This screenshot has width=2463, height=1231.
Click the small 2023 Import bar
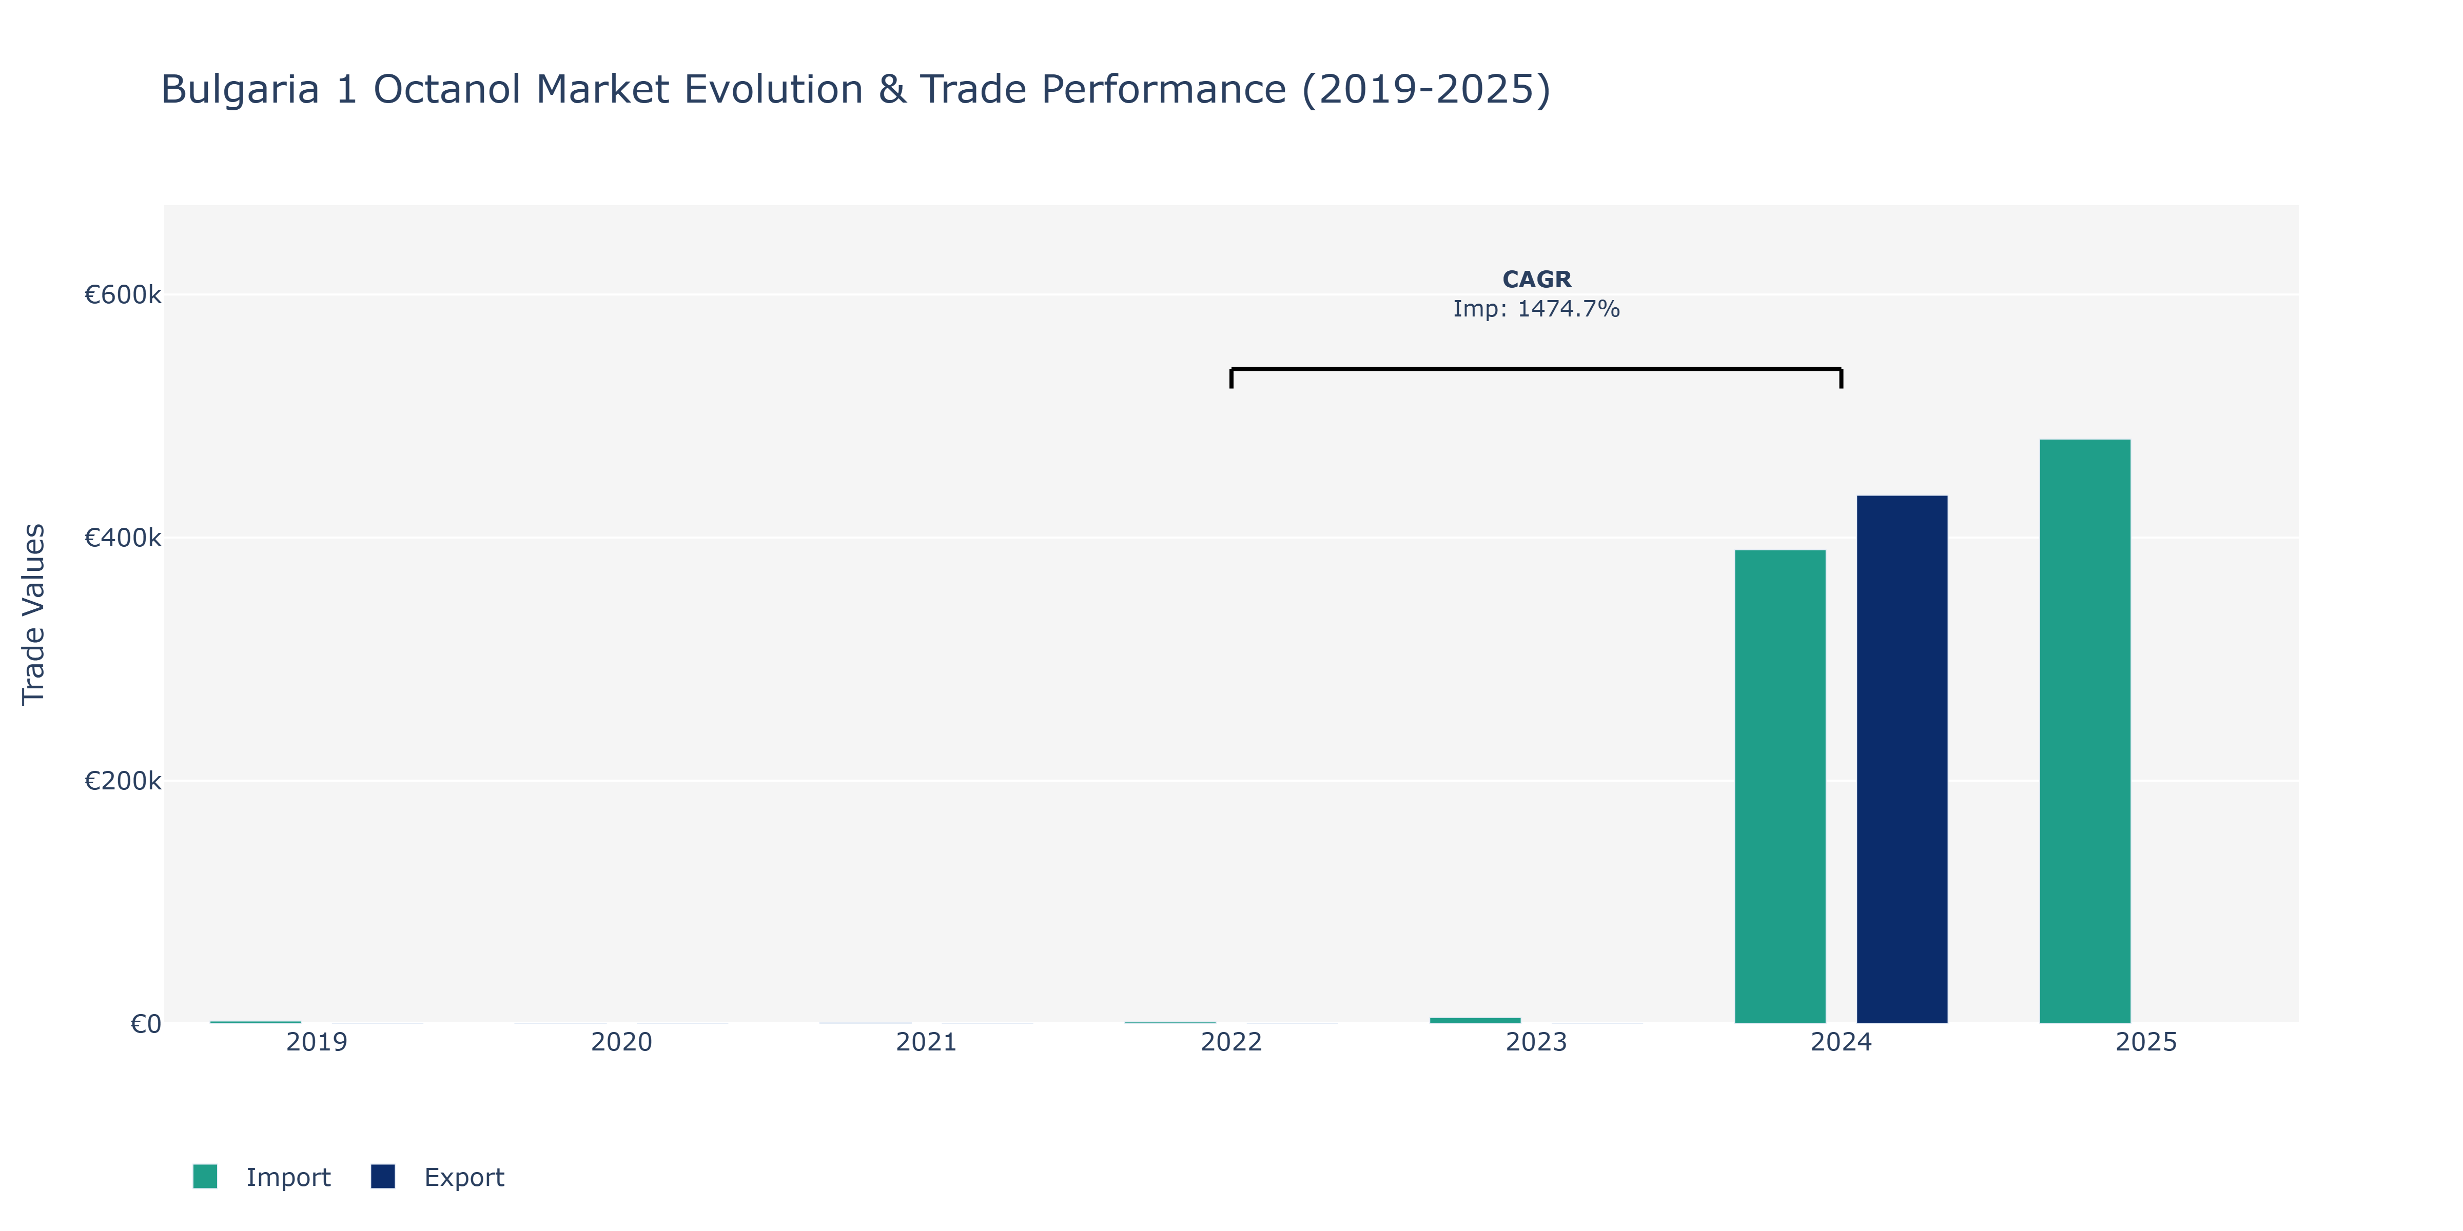[x=1474, y=1020]
